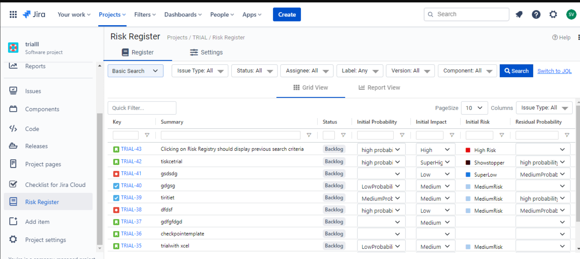The width and height of the screenshot is (580, 259).
Task: Open the Jira settings gear icon
Action: (553, 14)
